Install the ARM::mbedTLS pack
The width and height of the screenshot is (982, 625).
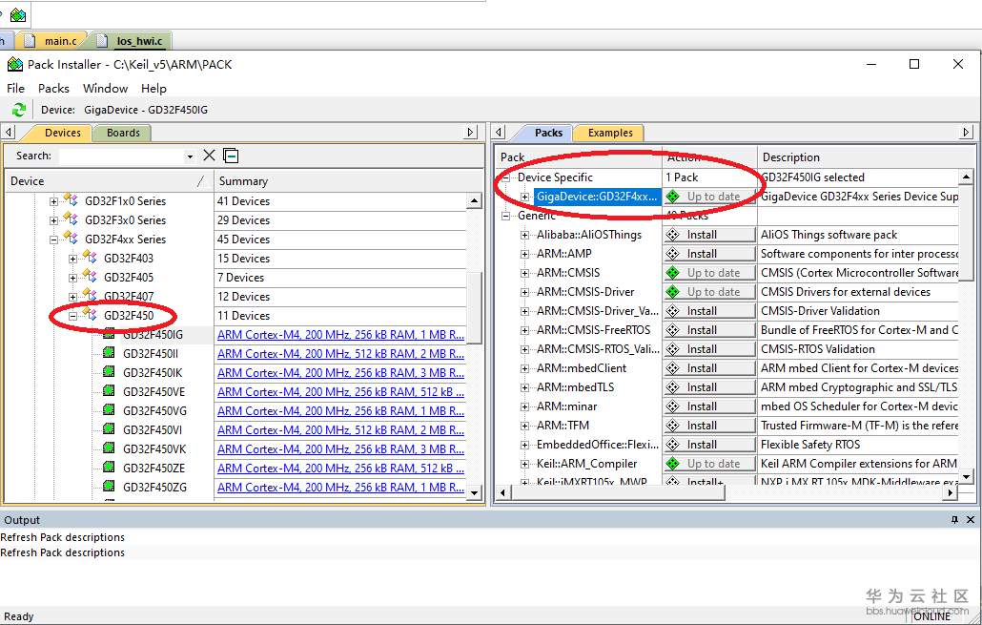pos(709,386)
